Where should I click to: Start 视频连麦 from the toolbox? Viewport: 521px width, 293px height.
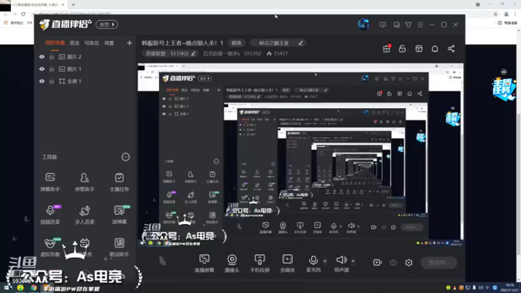point(50,215)
